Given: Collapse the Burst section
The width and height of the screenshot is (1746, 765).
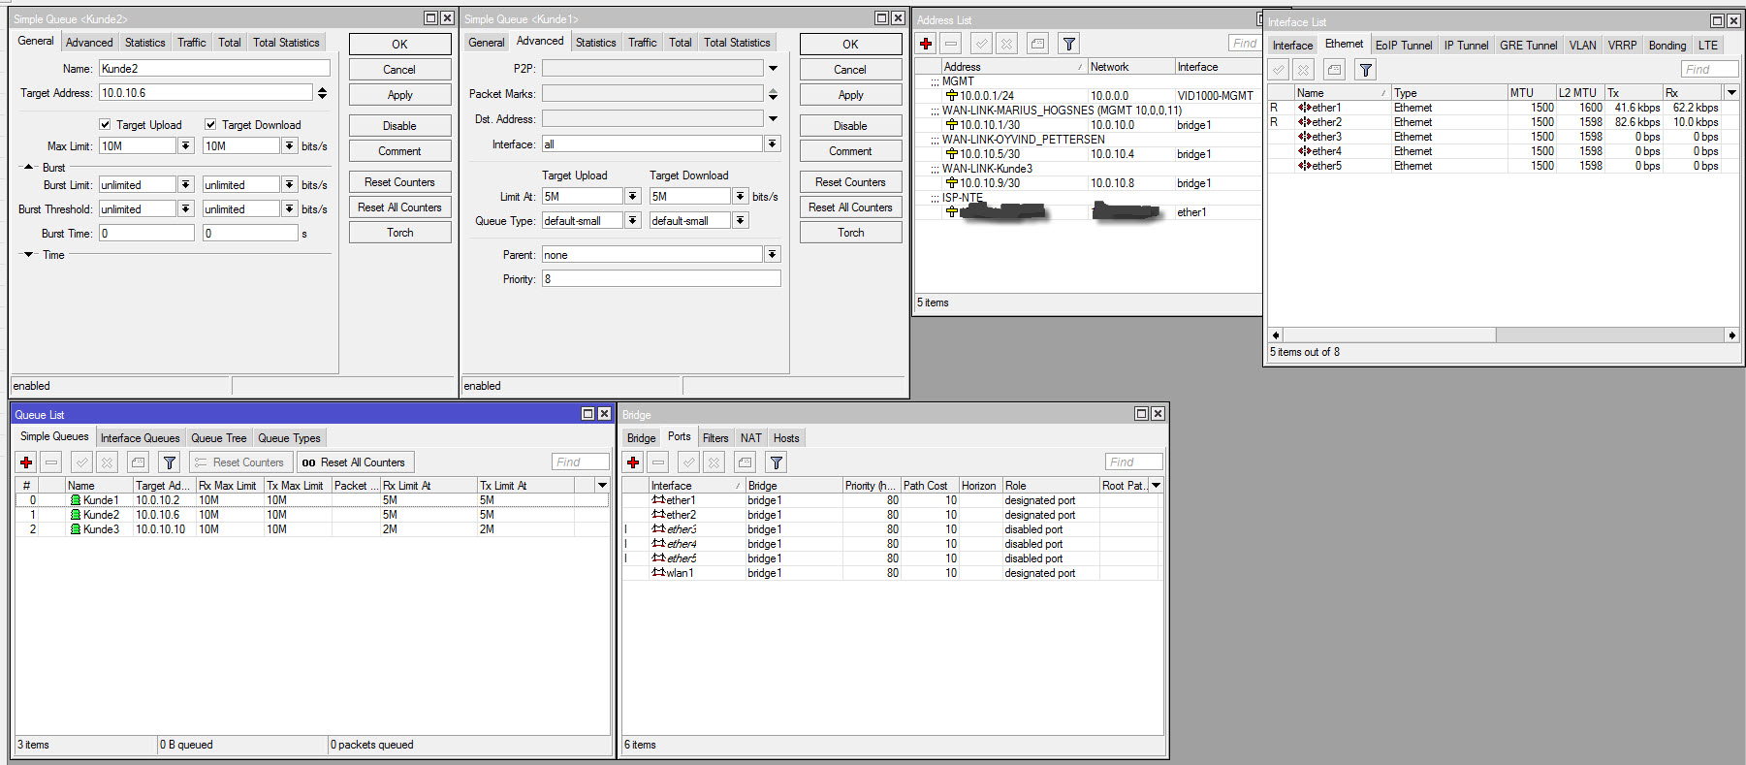Looking at the screenshot, I should (29, 168).
